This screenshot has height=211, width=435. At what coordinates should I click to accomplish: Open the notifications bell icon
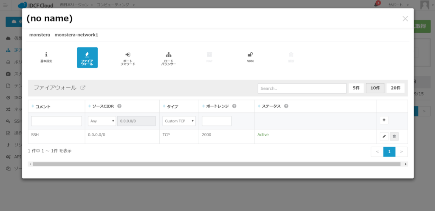[376, 4]
